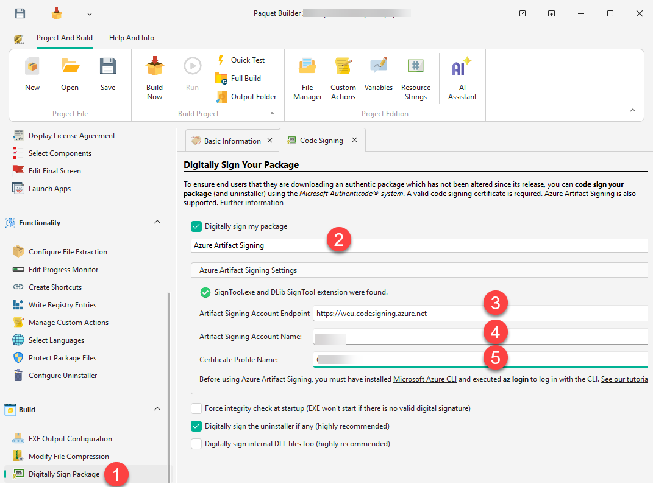
Task: Open the Azure Artifact Signing dropdown
Action: point(427,245)
